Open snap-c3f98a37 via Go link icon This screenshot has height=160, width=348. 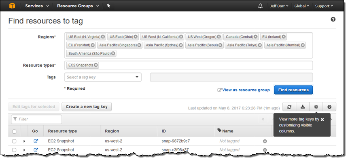tap(36, 150)
